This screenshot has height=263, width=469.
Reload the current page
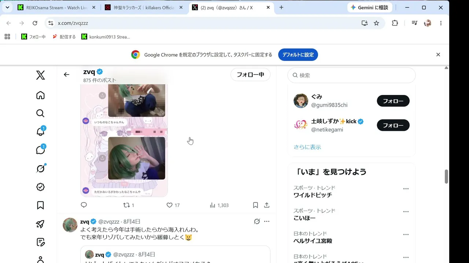click(35, 23)
